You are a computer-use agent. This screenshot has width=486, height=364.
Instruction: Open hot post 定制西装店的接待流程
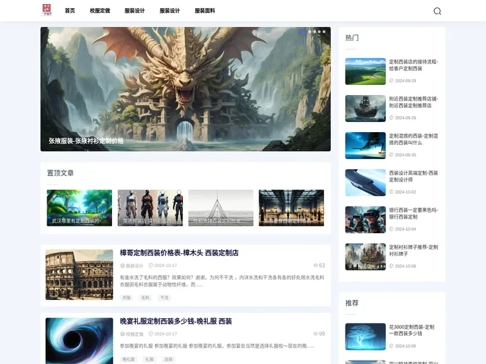click(414, 65)
